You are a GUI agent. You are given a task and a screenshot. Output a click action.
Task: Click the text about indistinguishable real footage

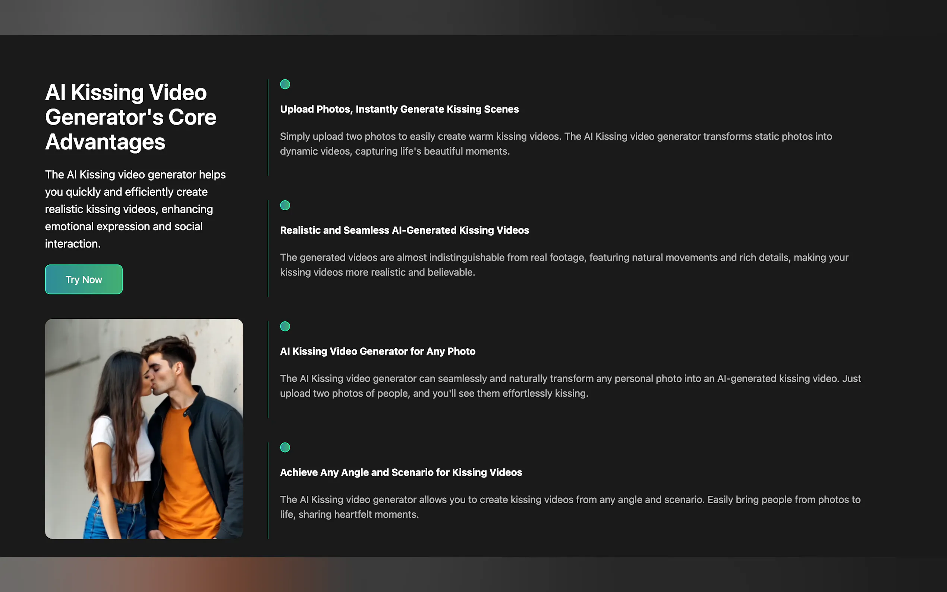[564, 265]
